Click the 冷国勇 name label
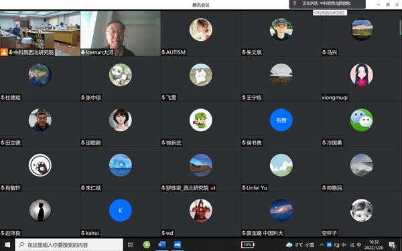 [334, 143]
